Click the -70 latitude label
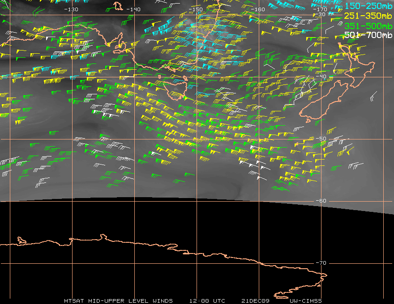Screen dimensions: 394x304 pyautogui.click(x=321, y=263)
